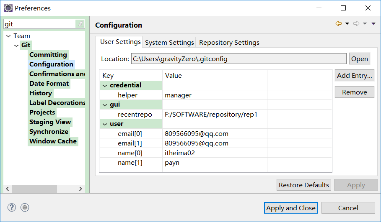Collapse the gui section
This screenshot has height=222, width=381.
click(105, 105)
